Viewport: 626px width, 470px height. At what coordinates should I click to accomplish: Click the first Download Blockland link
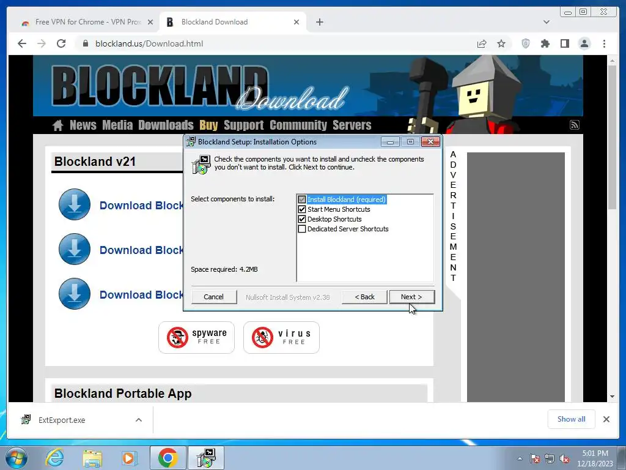point(141,205)
